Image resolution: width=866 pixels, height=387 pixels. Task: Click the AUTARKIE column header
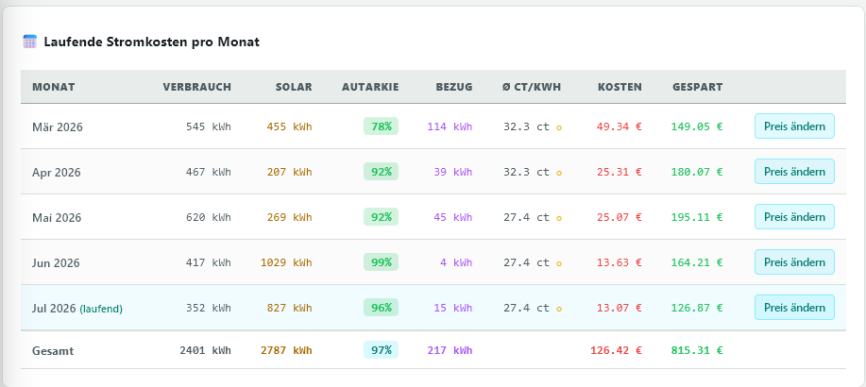[x=370, y=87]
